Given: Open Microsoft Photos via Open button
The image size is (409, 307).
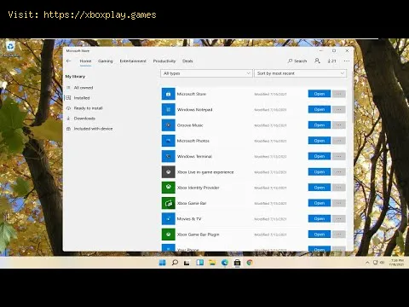Looking at the screenshot, I should [x=320, y=141].
